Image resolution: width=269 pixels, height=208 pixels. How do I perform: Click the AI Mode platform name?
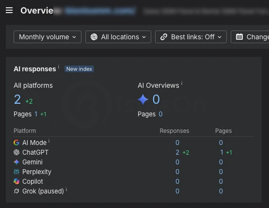[34, 143]
